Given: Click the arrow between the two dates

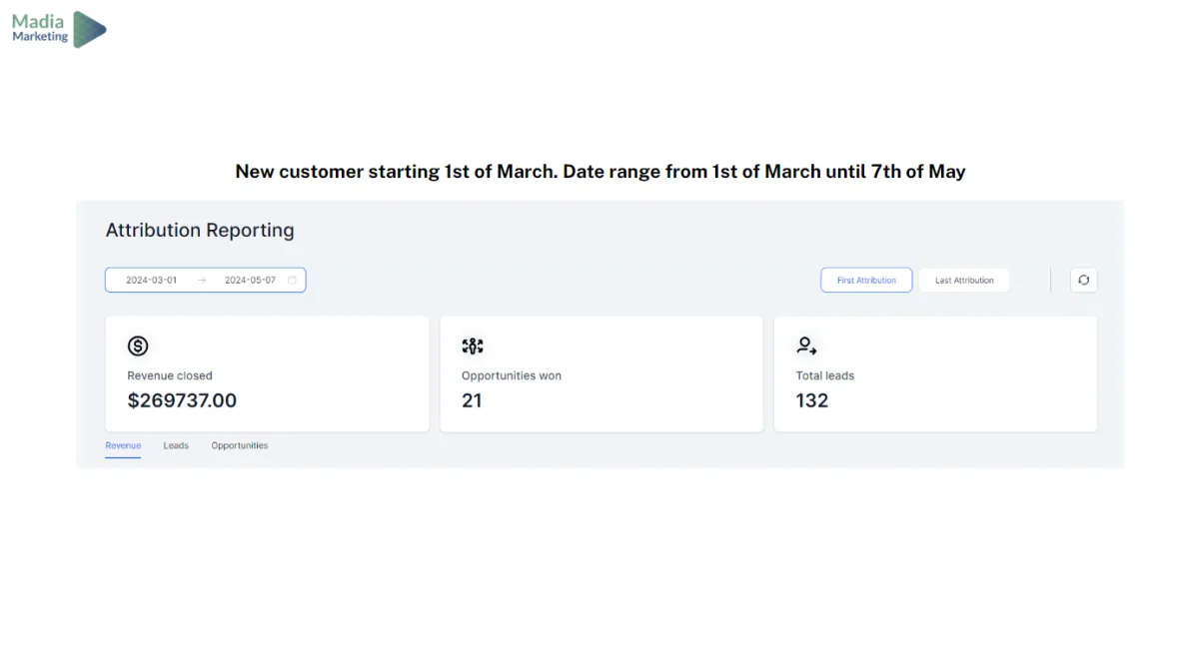Looking at the screenshot, I should [x=202, y=281].
